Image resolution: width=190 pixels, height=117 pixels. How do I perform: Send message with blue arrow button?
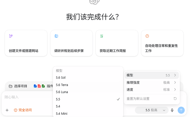point(181,110)
